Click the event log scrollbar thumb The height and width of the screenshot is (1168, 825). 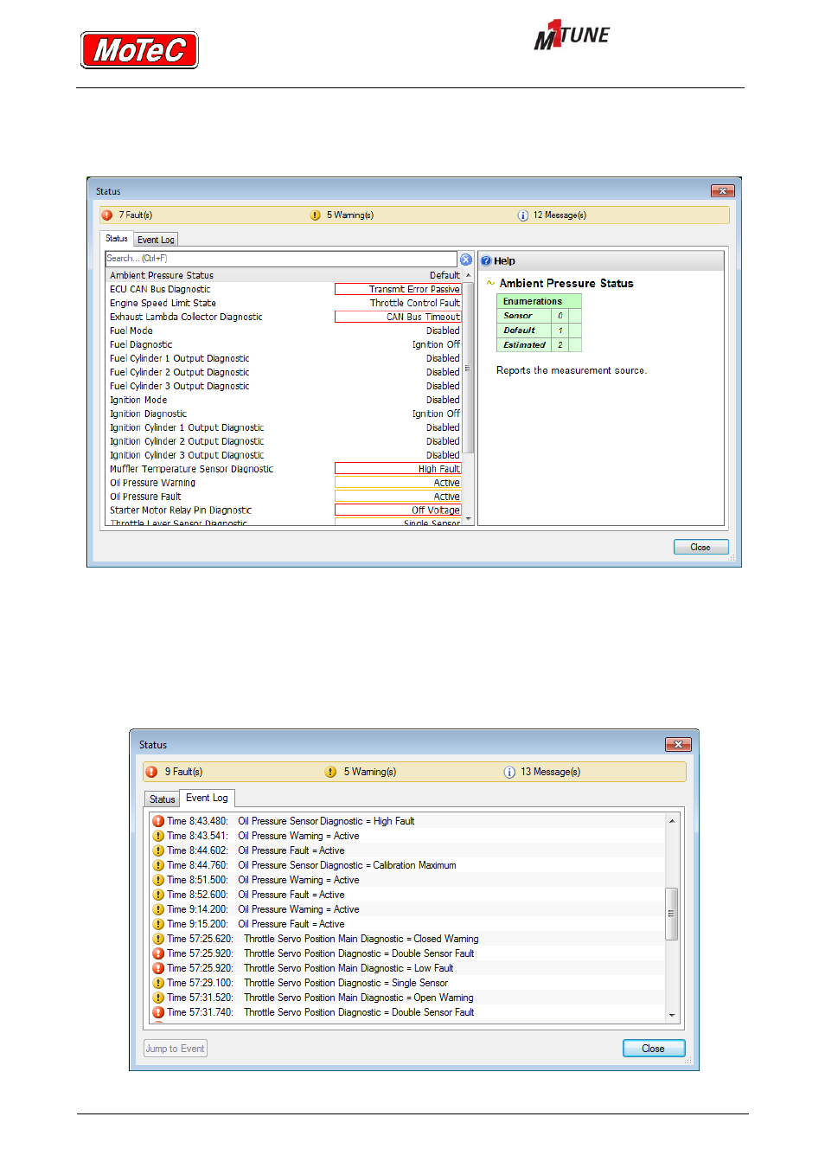672,914
